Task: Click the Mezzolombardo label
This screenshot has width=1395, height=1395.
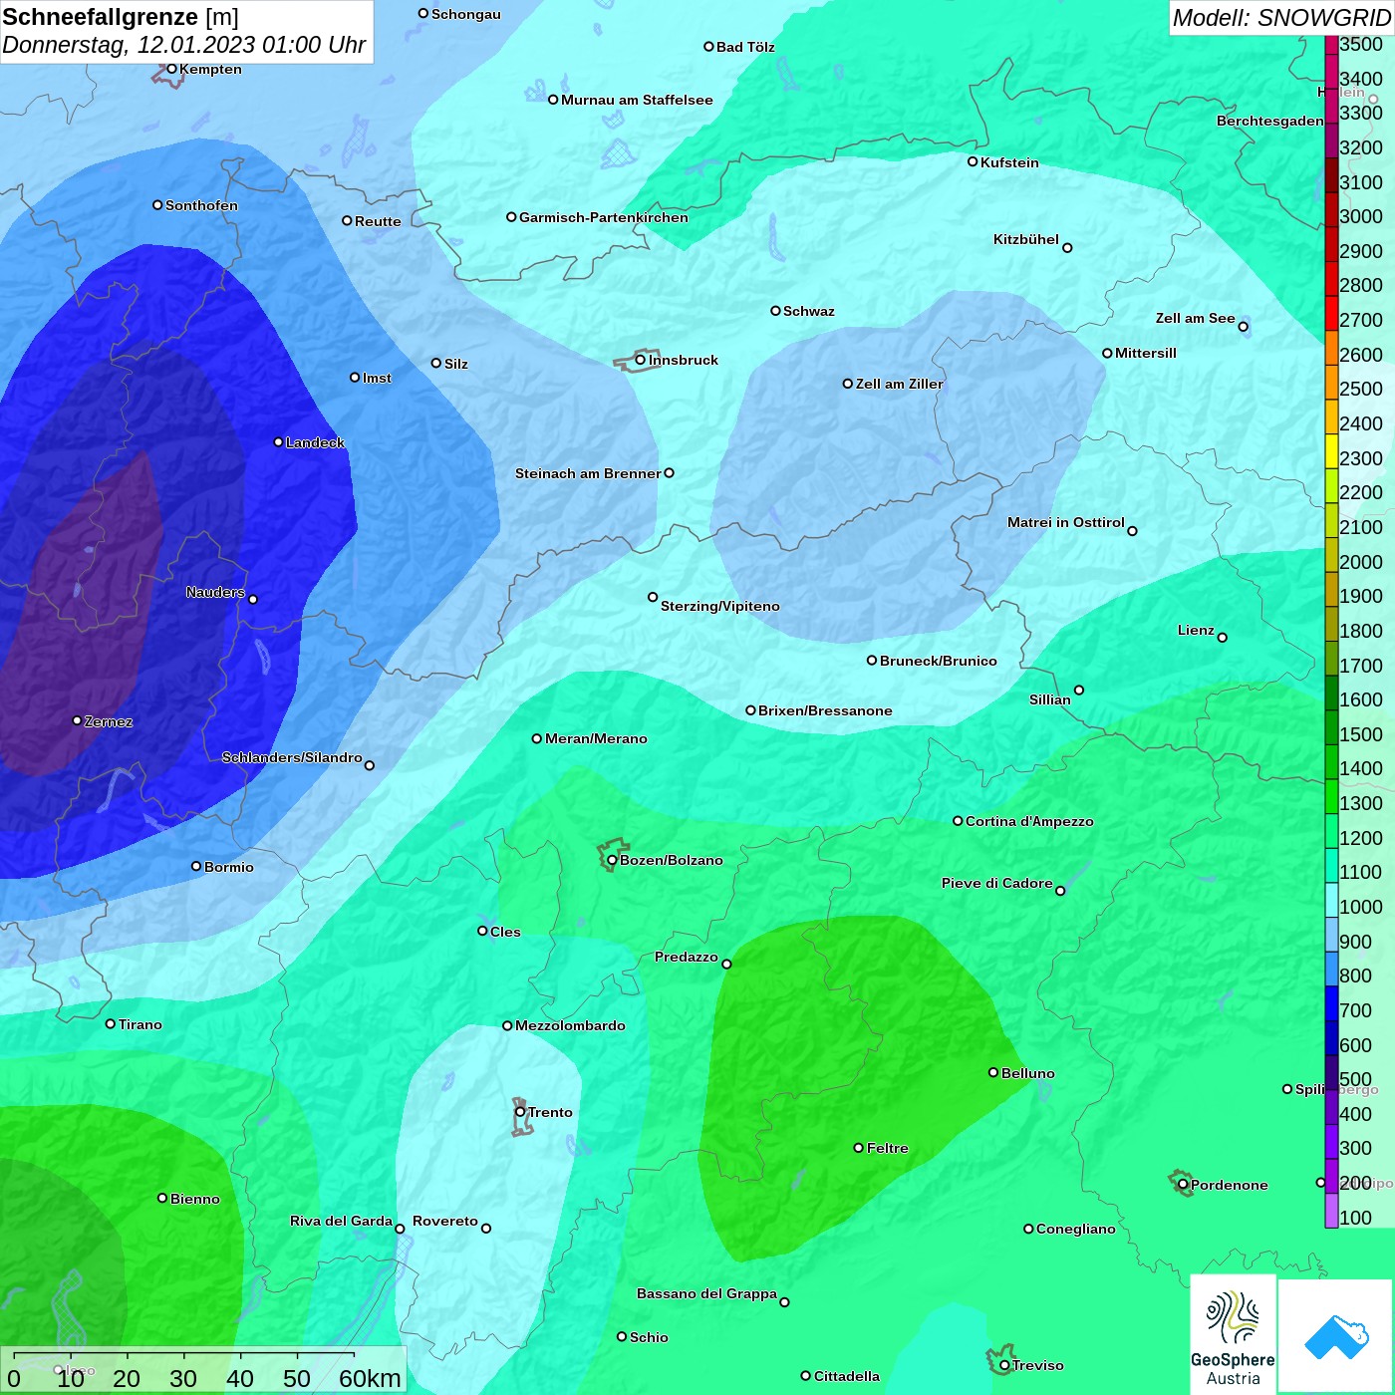Action: pos(570,1025)
